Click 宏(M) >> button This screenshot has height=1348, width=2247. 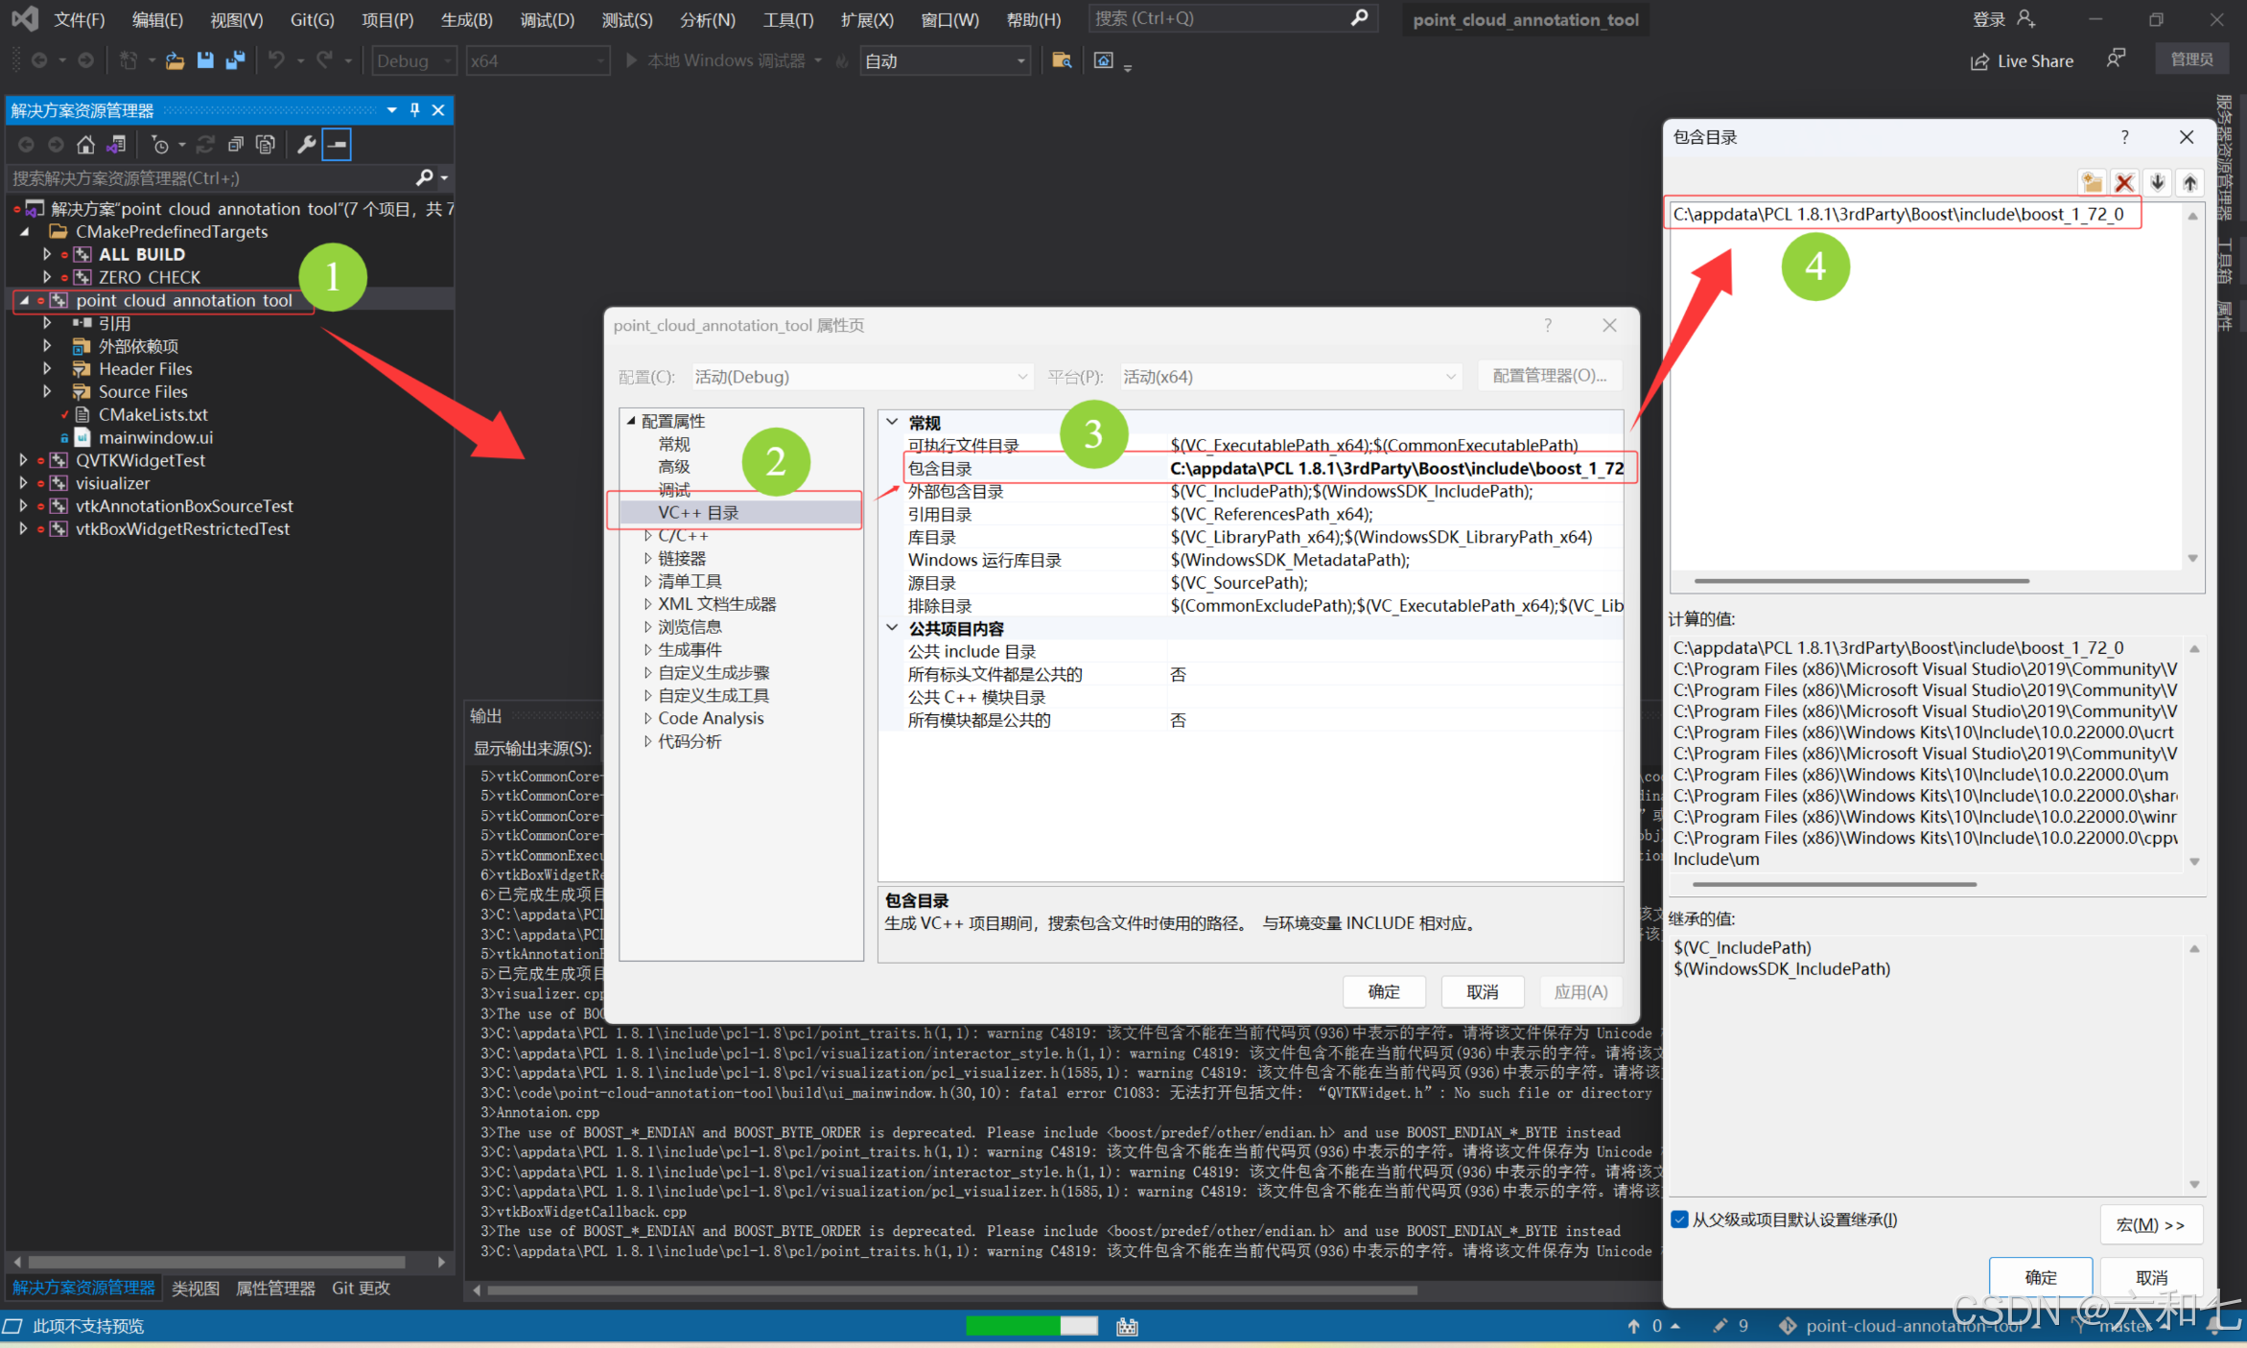tap(2149, 1224)
